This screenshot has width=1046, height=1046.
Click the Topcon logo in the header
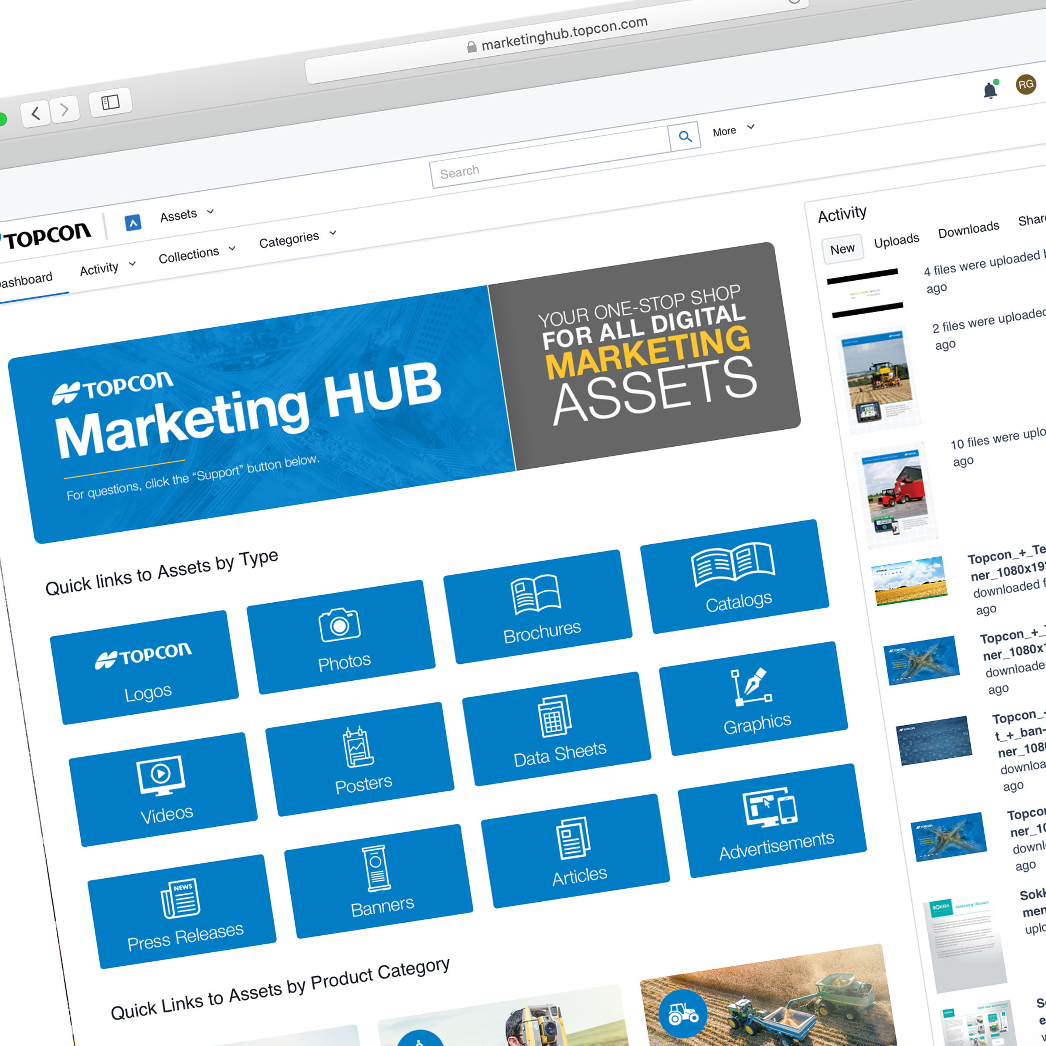(x=45, y=235)
